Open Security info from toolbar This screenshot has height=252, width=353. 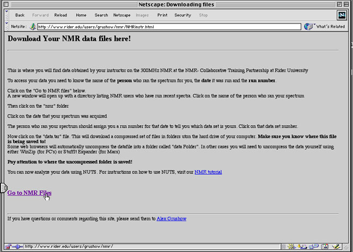182,15
